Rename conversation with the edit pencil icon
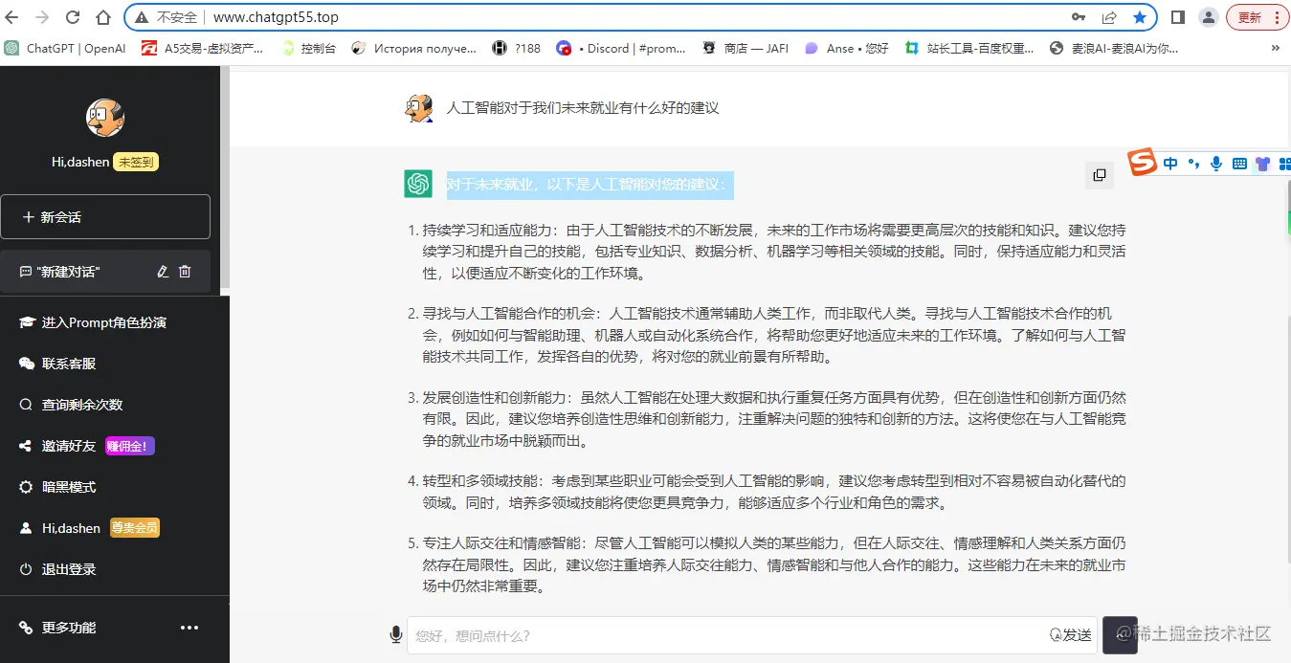Viewport: 1291px width, 663px height. click(x=163, y=272)
